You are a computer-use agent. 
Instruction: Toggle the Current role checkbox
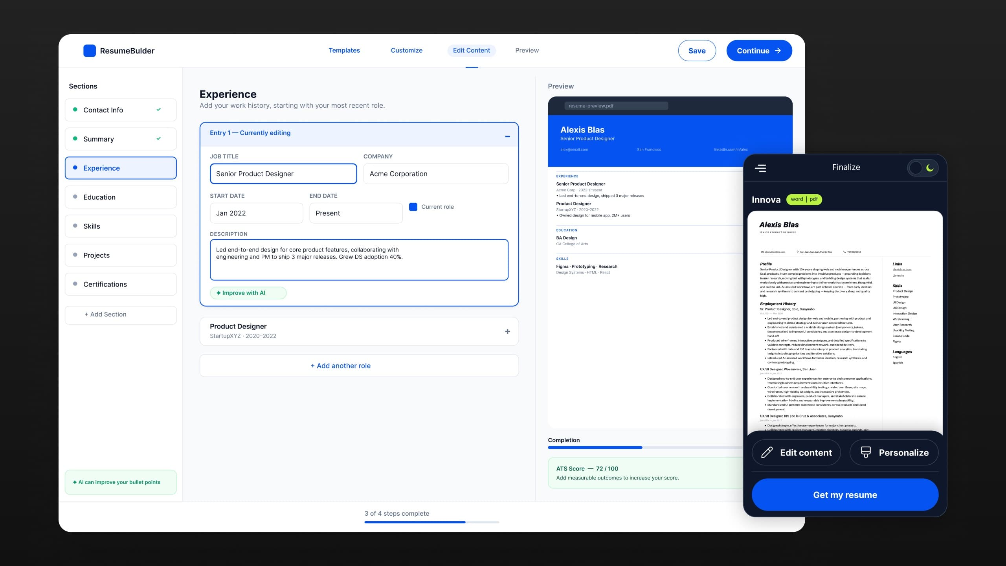pyautogui.click(x=413, y=207)
